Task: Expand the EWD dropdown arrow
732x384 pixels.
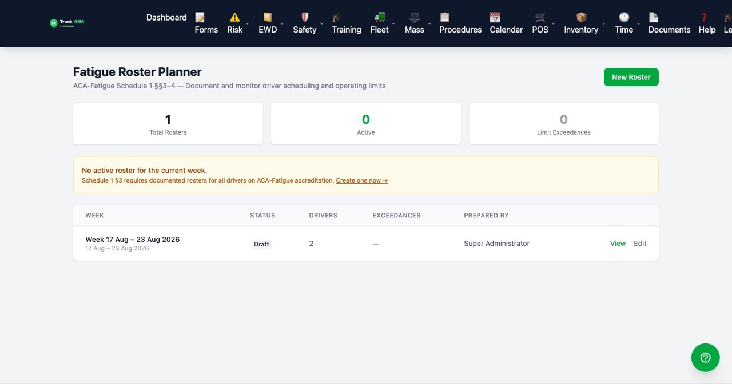Action: point(282,23)
